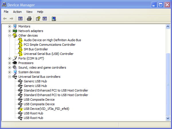Expand the System devices node
The height and width of the screenshot is (129, 172).
(x=9, y=72)
